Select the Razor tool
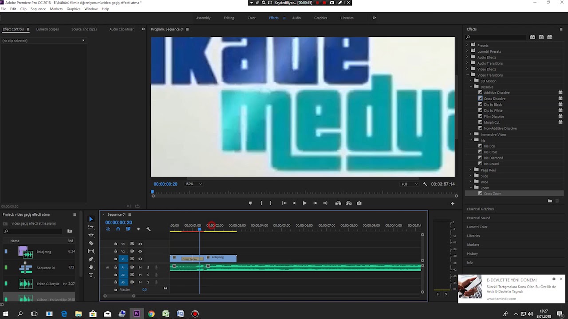The width and height of the screenshot is (568, 319). pyautogui.click(x=91, y=243)
